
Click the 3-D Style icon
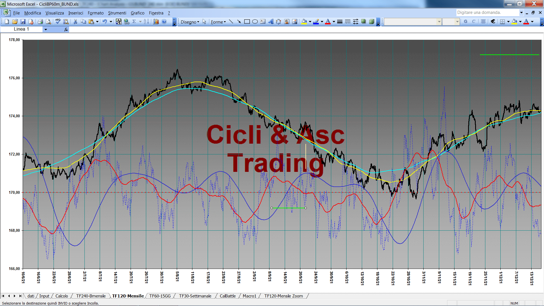[x=372, y=22]
